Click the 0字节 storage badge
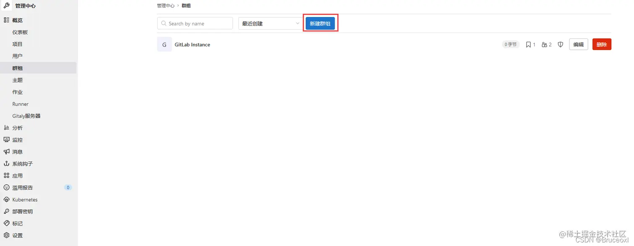This screenshot has height=246, width=634. coord(511,45)
